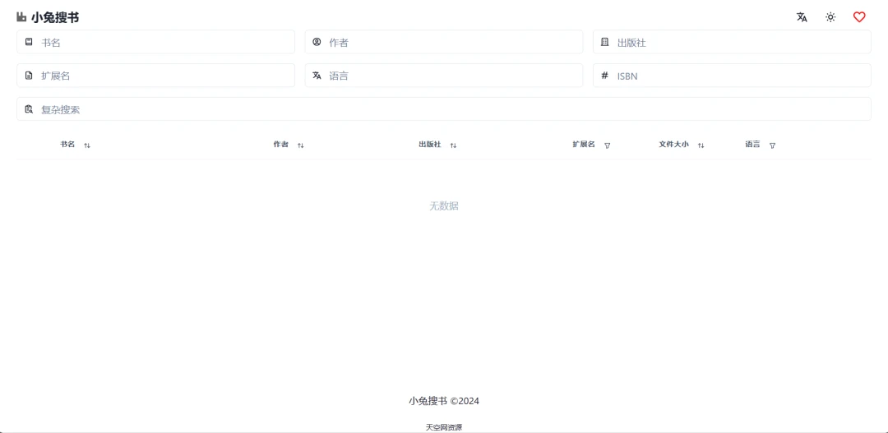
Task: Click the 小兔搜书 site title
Action: click(55, 17)
